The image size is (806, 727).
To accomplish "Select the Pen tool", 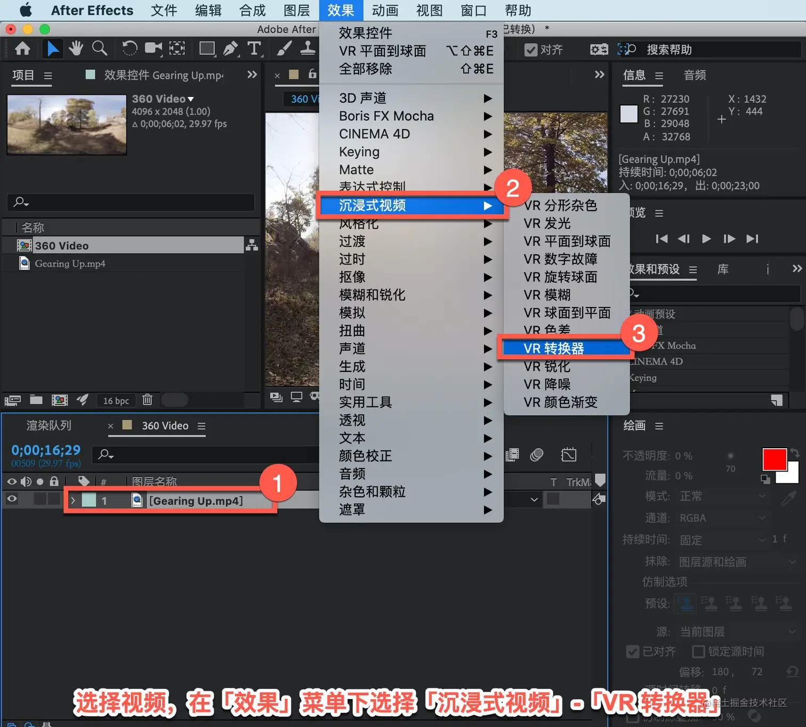I will point(230,49).
